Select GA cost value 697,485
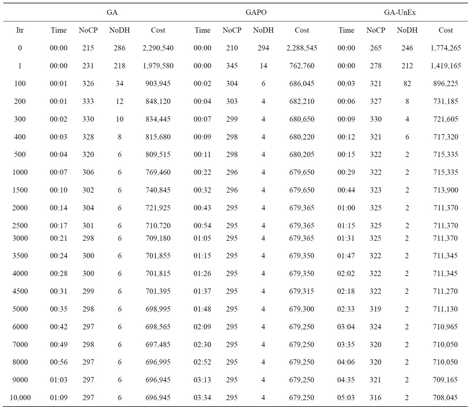 pos(158,344)
